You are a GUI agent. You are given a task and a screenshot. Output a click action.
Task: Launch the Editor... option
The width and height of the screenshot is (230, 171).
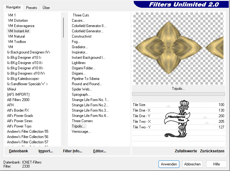99,151
